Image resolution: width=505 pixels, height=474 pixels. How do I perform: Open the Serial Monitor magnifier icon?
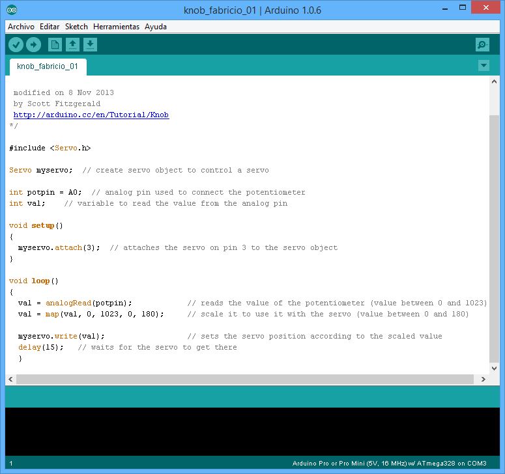point(482,45)
